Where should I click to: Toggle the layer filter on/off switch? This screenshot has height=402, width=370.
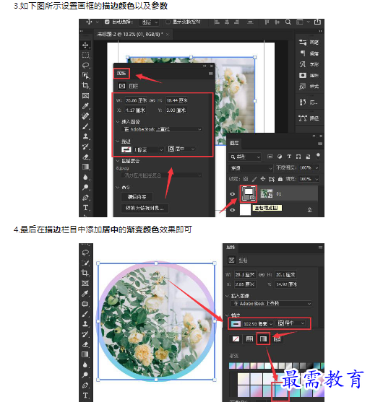tap(318, 156)
